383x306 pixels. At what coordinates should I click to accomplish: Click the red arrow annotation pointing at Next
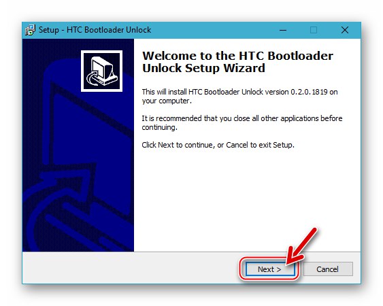point(301,247)
